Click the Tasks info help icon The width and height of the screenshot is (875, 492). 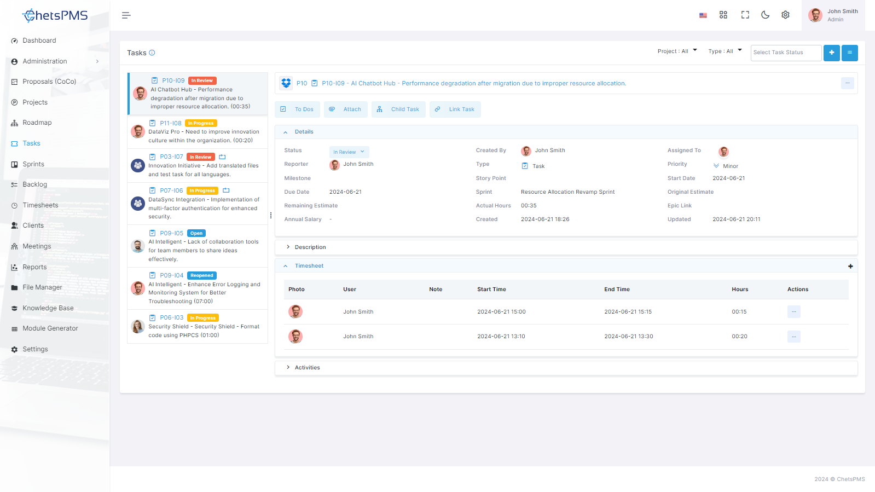[152, 53]
